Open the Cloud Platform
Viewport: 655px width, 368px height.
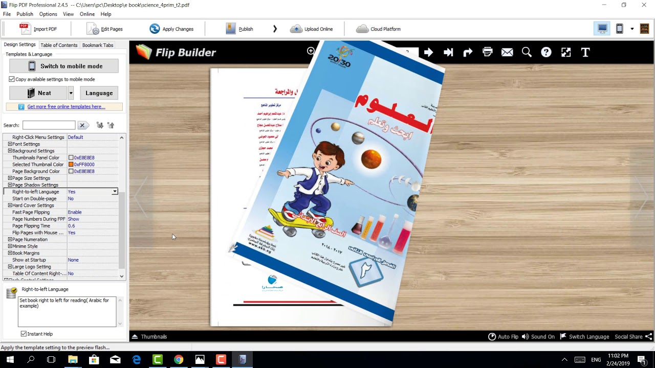click(378, 29)
